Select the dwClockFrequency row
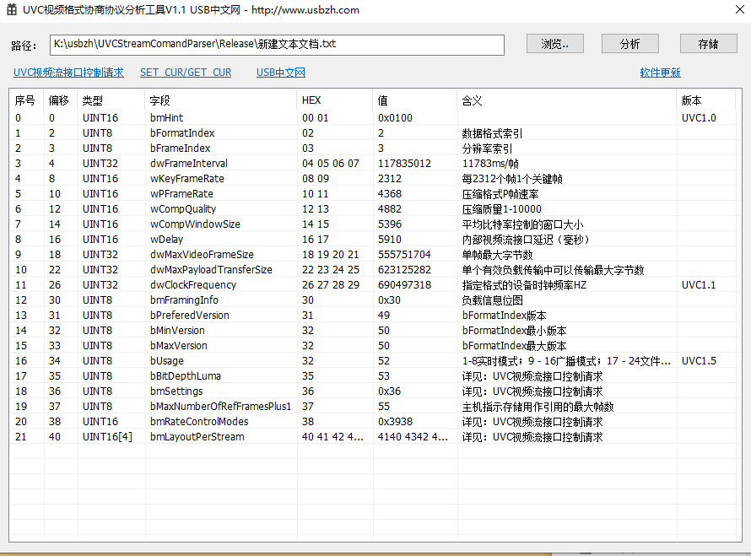 pos(193,285)
